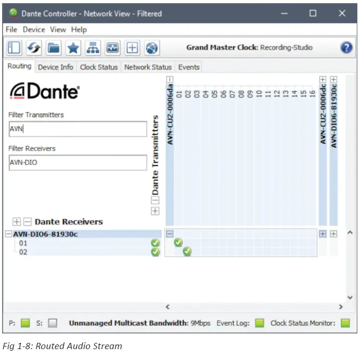Expand all Dante Transmitters with plus
Image resolution: width=360 pixels, height=358 pixels.
pyautogui.click(x=155, y=211)
